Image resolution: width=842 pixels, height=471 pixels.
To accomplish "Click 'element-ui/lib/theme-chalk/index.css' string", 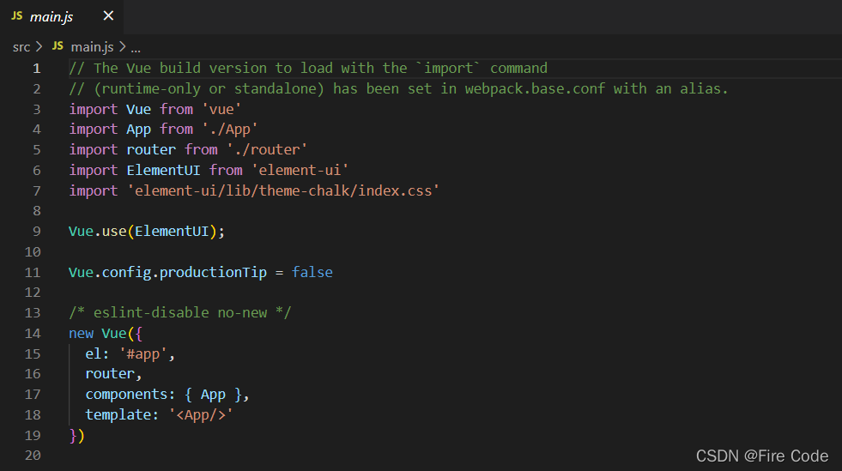I will 283,190.
